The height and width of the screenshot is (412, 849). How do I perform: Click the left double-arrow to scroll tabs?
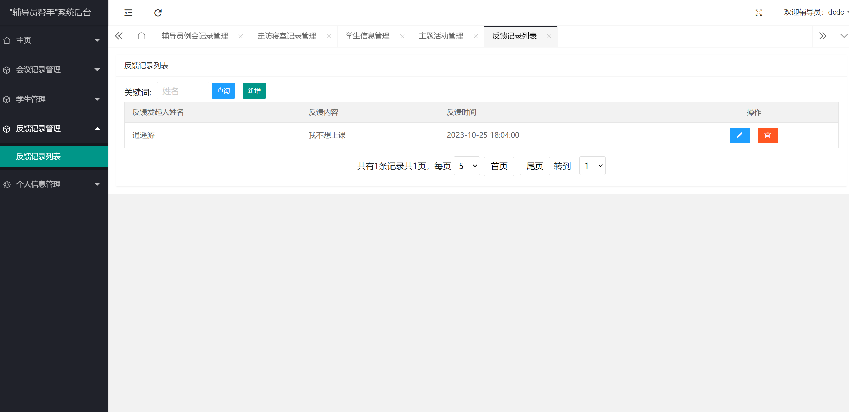click(118, 36)
